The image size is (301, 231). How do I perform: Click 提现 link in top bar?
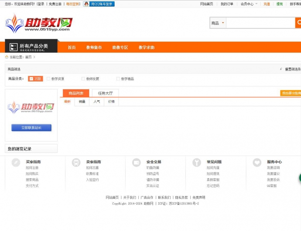point(280,4)
